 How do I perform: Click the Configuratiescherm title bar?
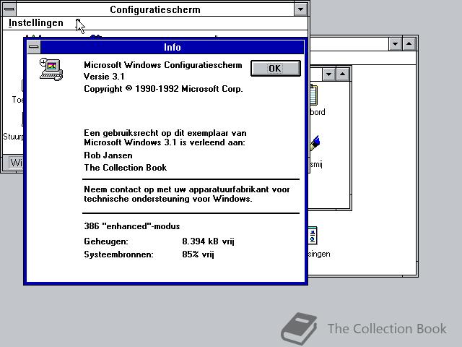tap(155, 9)
